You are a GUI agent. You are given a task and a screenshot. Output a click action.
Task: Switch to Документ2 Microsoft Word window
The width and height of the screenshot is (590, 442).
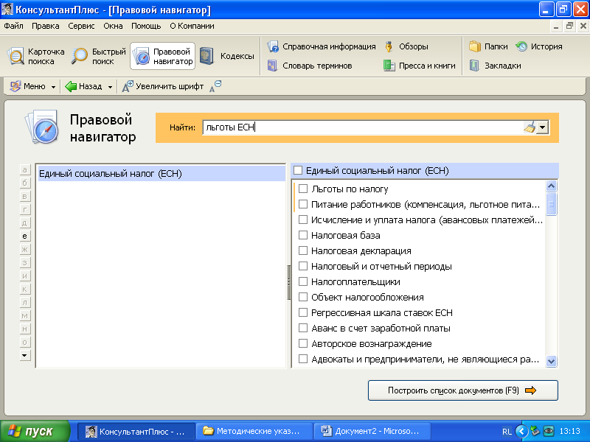click(373, 431)
